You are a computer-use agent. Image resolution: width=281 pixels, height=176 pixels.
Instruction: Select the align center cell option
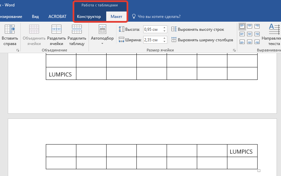pyautogui.click(x=249, y=34)
